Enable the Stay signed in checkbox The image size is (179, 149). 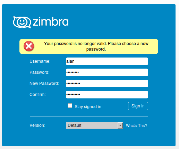70,106
